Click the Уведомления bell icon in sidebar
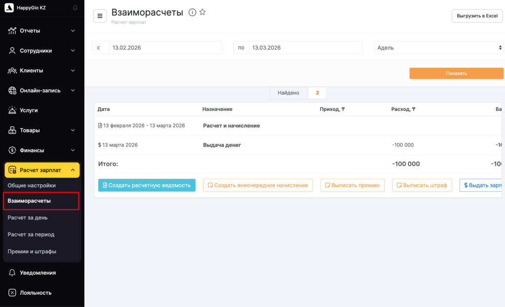 pos(12,273)
